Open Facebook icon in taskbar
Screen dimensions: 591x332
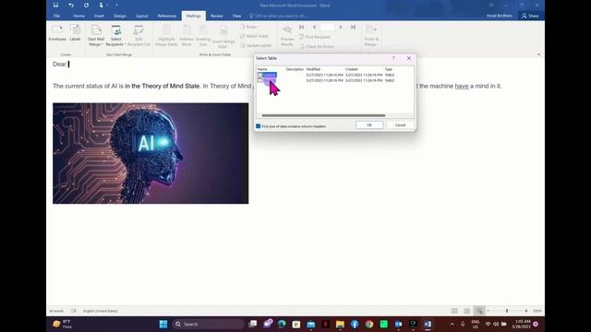[355, 324]
